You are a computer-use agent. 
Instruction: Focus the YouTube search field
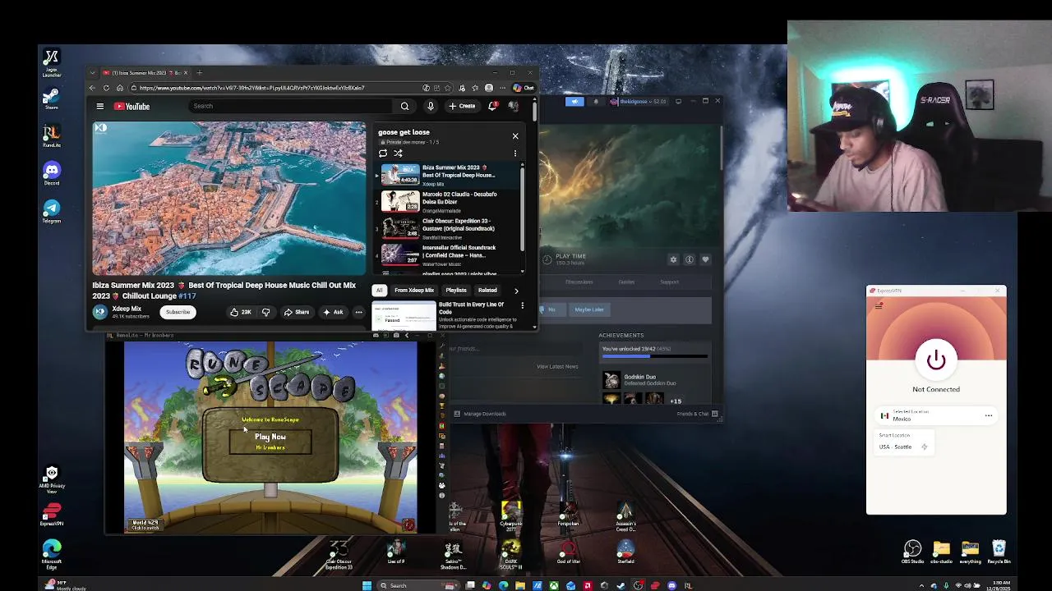(x=292, y=106)
